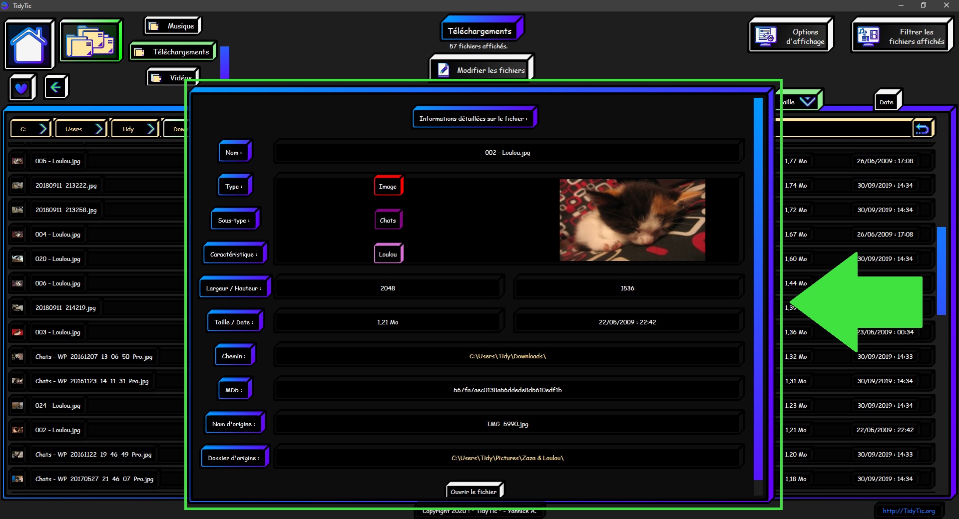Expand the C: breadcrumb chevron

click(x=43, y=129)
